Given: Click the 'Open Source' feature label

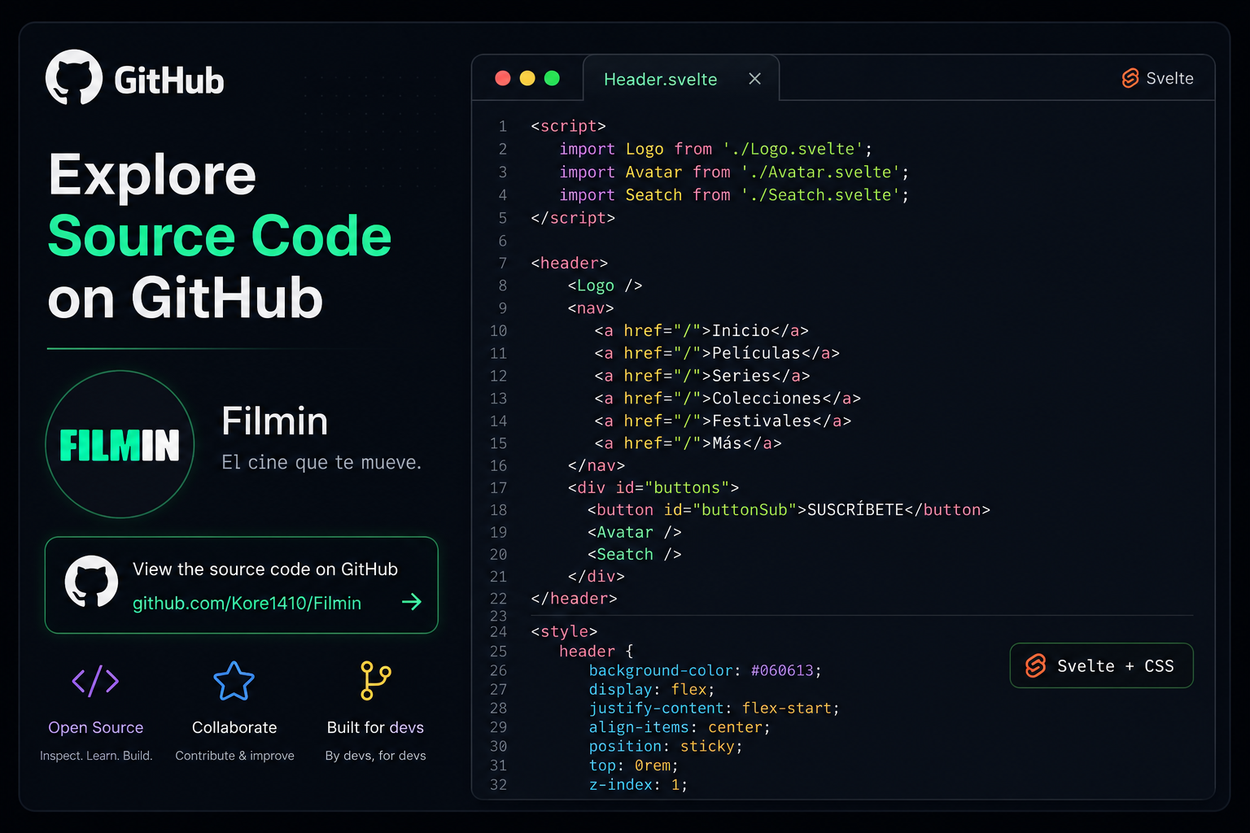Looking at the screenshot, I should click(x=96, y=727).
